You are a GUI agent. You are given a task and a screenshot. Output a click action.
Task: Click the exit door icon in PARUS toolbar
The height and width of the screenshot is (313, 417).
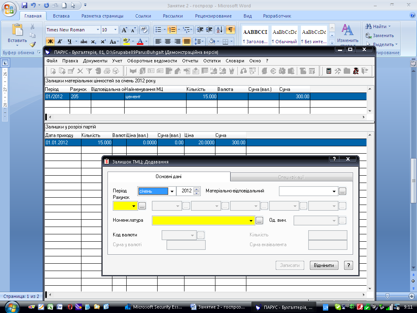[x=365, y=71]
